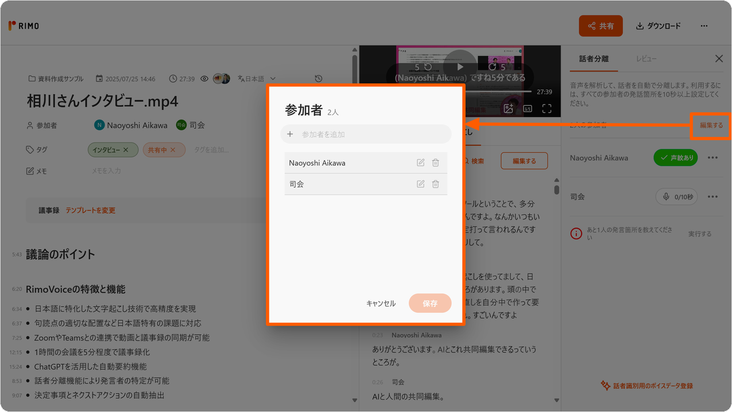Switch to the 話者分離 tab

tap(594, 59)
